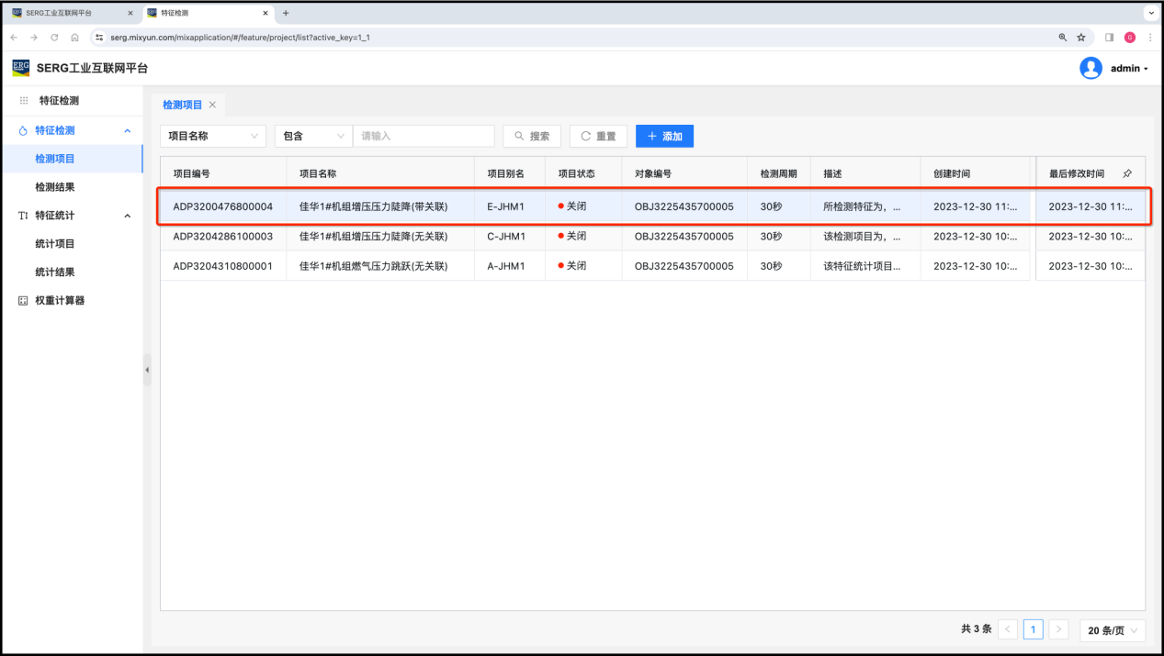Viewport: 1164px width, 656px height.
Task: Click the sidebar collapse handle arrow
Action: [147, 370]
